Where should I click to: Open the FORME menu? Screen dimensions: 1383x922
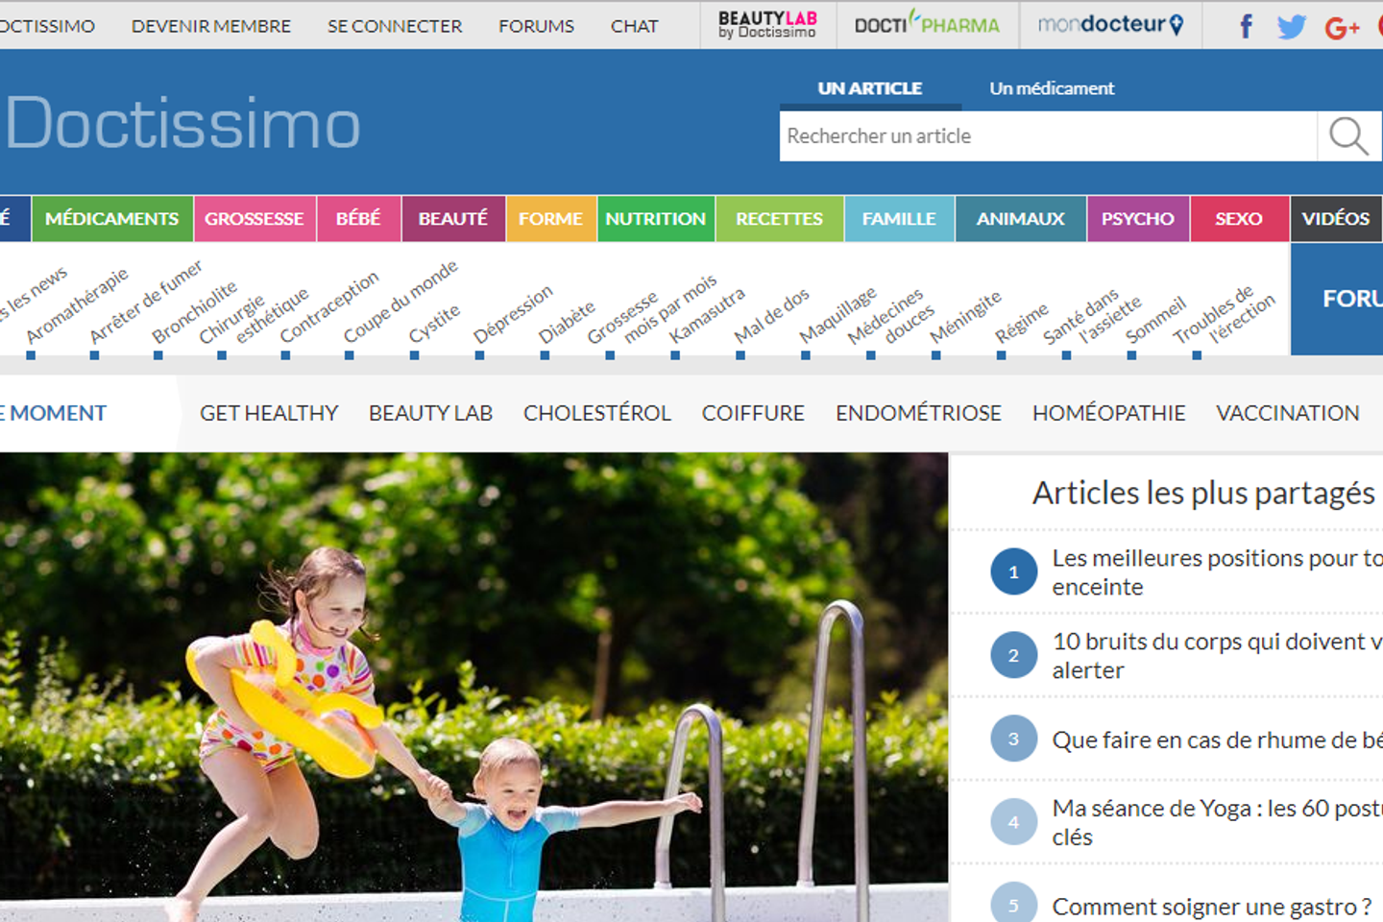pyautogui.click(x=550, y=218)
